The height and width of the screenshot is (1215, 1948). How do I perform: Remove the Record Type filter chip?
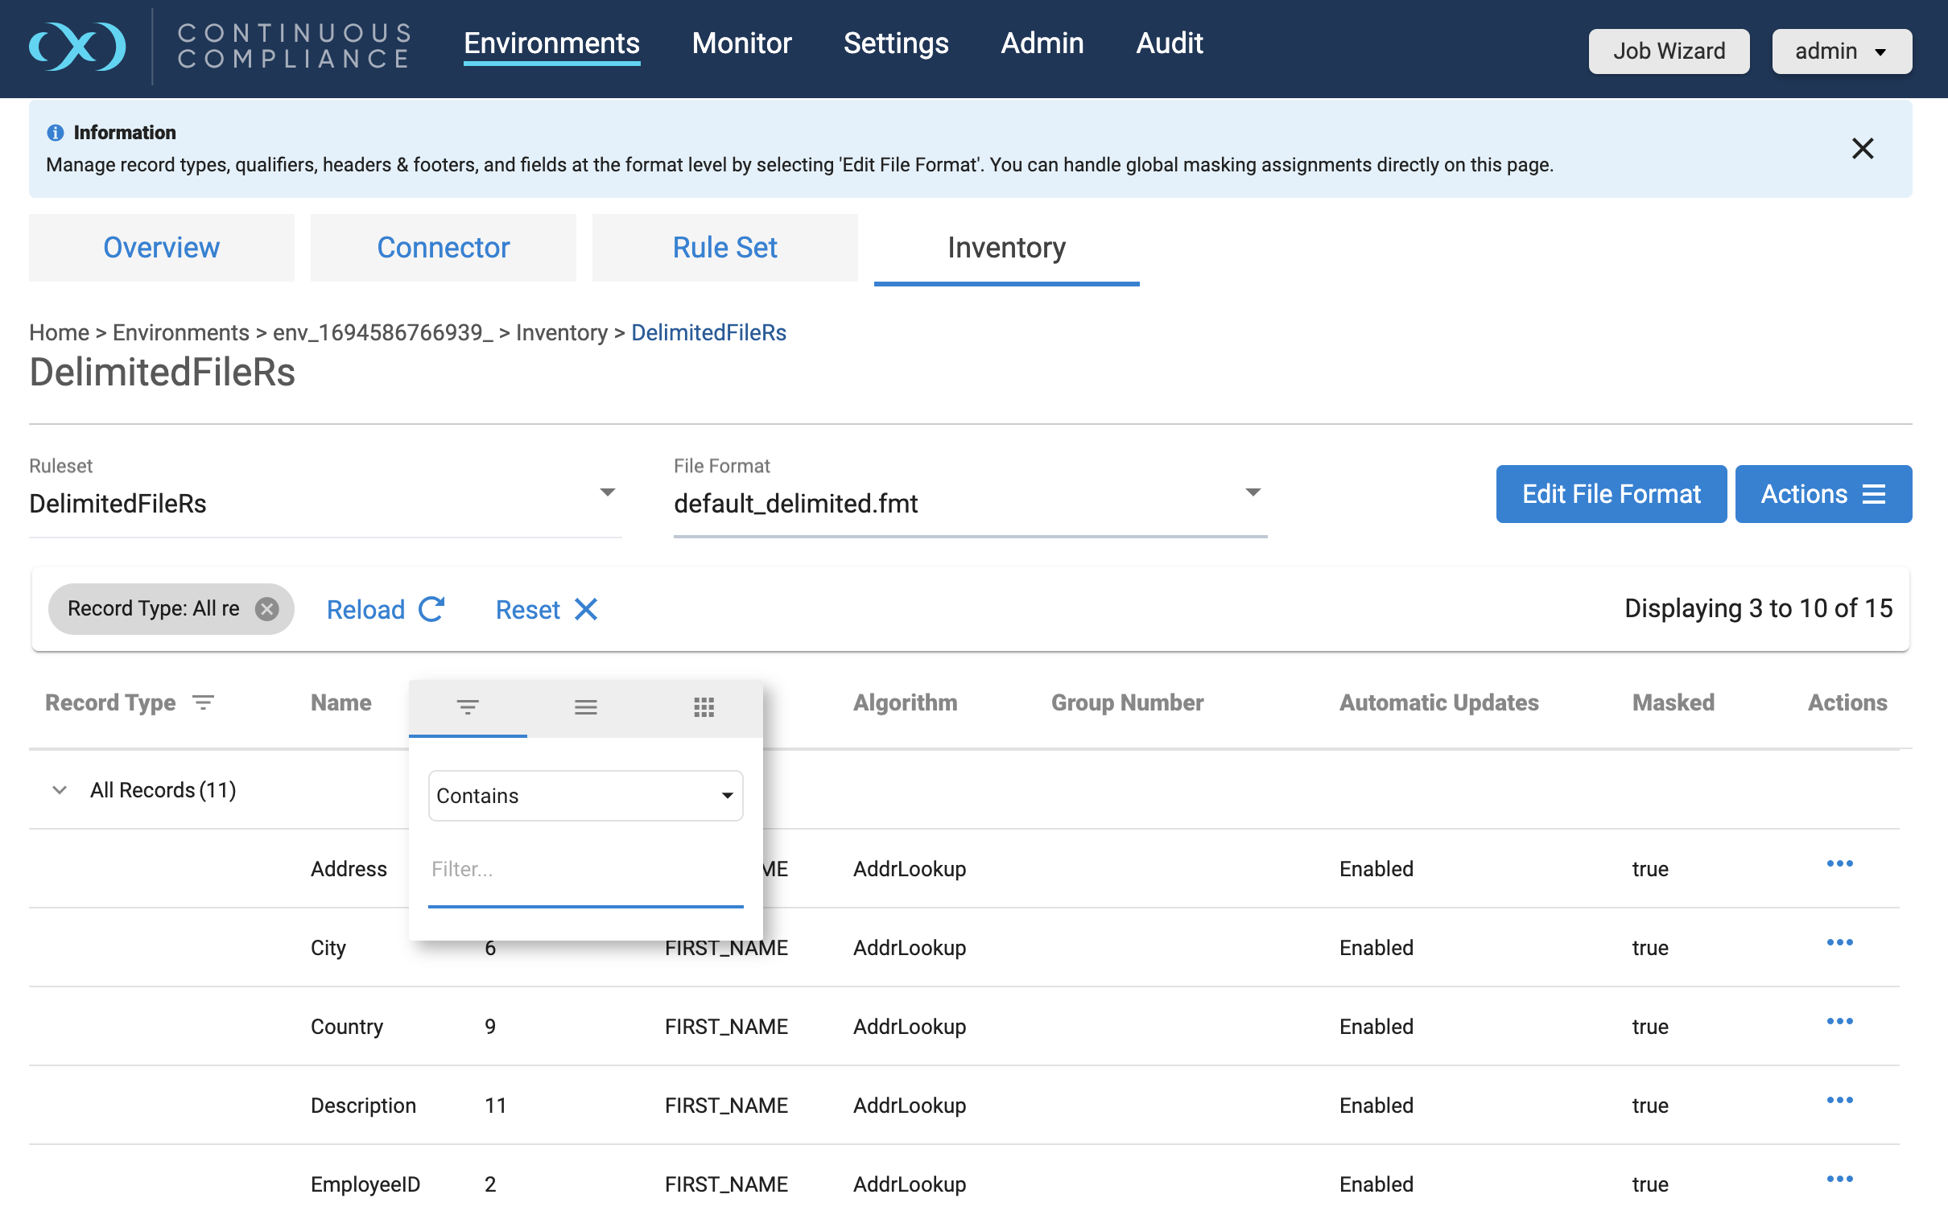(x=267, y=609)
